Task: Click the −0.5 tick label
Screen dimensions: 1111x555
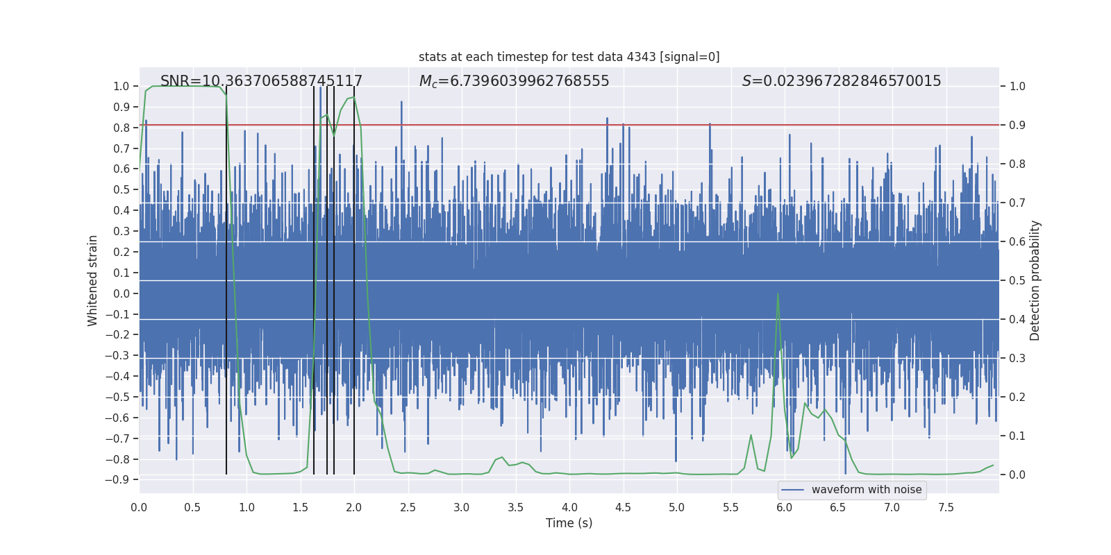Action: point(117,397)
